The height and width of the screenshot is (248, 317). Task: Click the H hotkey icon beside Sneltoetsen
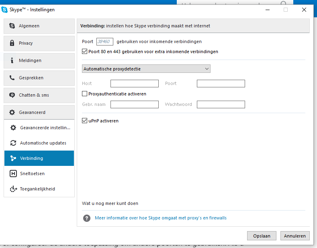tap(13, 174)
